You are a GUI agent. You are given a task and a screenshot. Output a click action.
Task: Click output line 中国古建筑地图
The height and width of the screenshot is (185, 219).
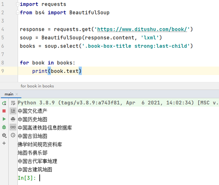(35, 170)
